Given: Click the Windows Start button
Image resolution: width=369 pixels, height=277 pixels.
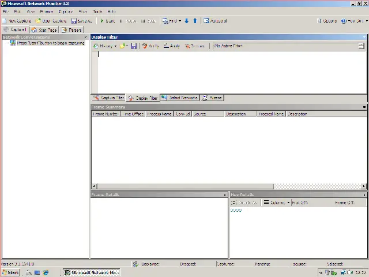Looking at the screenshot, I should [10, 272].
